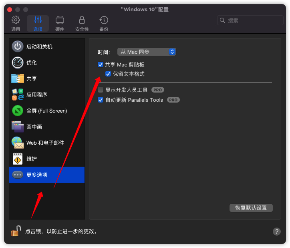This screenshot has width=290, height=248.
Task: Open the 备份 (Backup) clock tab
Action: coord(104,23)
